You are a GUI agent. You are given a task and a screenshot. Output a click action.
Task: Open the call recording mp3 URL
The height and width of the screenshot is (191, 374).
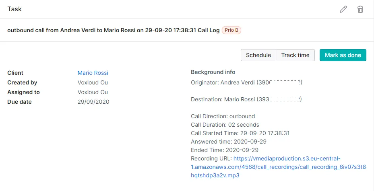point(278,167)
